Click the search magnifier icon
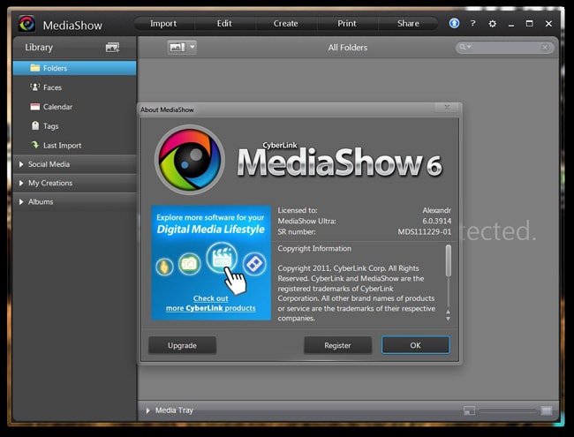Screen dimensions: 574x437 coord(463,47)
